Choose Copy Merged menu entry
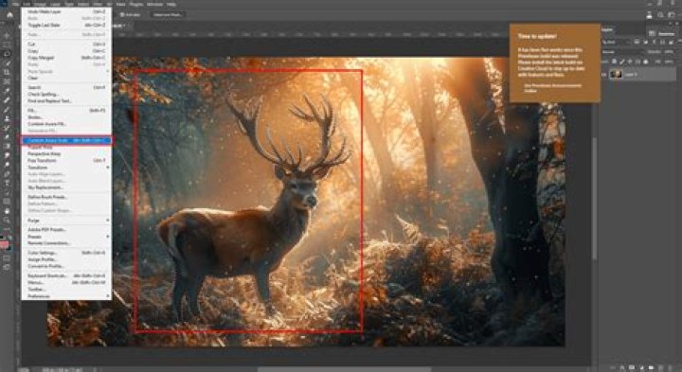682x372 pixels. coord(66,58)
